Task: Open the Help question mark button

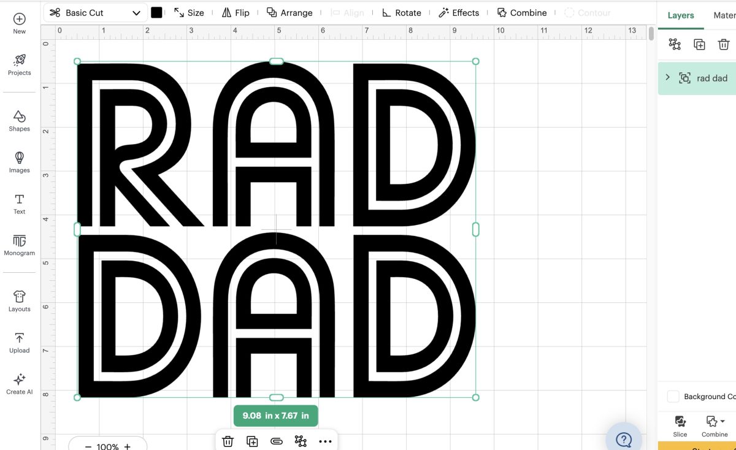Action: pyautogui.click(x=624, y=439)
